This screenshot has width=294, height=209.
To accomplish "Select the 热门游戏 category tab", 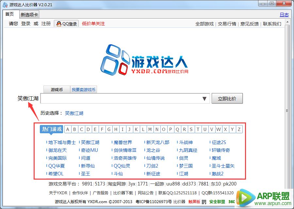I will (x=52, y=129).
